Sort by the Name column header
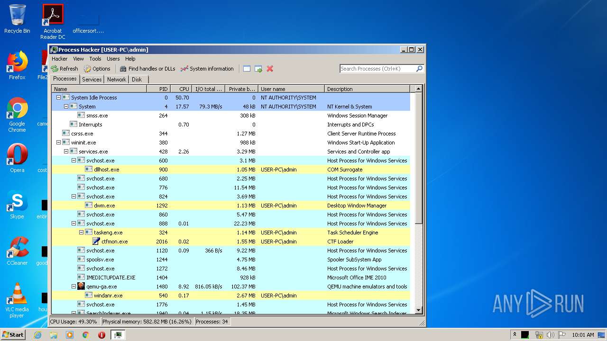 [x=99, y=89]
